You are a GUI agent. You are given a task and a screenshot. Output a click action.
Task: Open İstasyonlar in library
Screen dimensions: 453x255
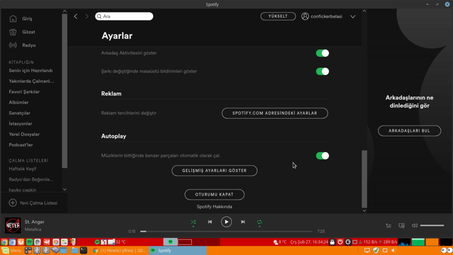pyautogui.click(x=20, y=124)
